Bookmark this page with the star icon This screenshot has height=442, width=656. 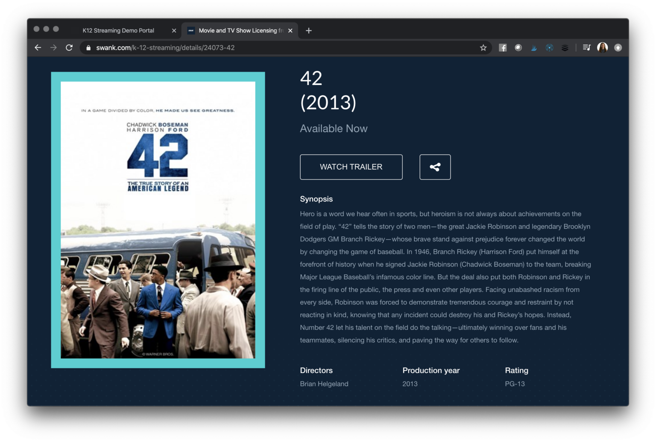point(483,47)
